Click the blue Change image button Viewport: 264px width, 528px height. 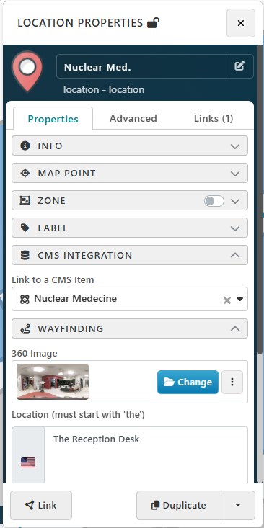coord(188,382)
